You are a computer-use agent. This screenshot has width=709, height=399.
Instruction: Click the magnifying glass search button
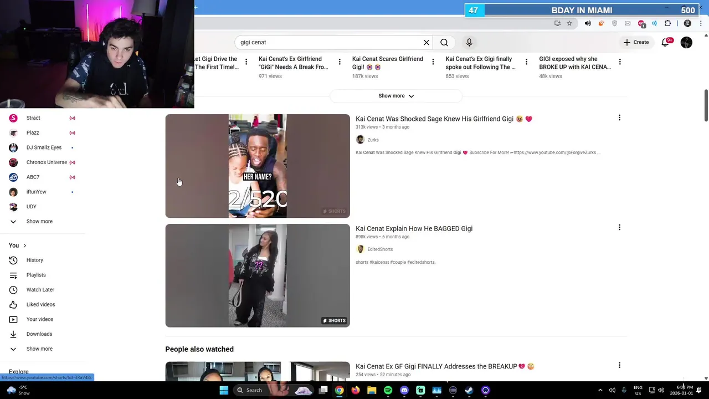coord(444,42)
